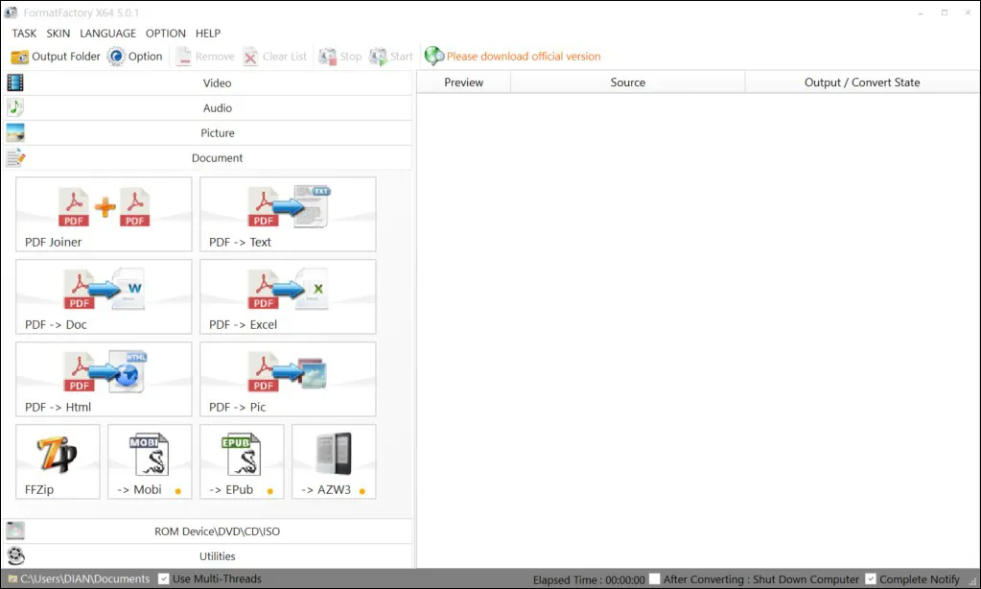Open the PDF to Doc converter
The image size is (981, 589).
click(103, 295)
